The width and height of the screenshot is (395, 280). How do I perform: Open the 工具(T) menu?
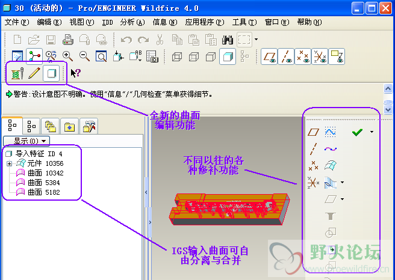click(x=244, y=22)
